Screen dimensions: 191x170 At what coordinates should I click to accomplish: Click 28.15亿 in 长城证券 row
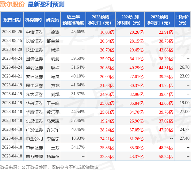tap(136, 41)
